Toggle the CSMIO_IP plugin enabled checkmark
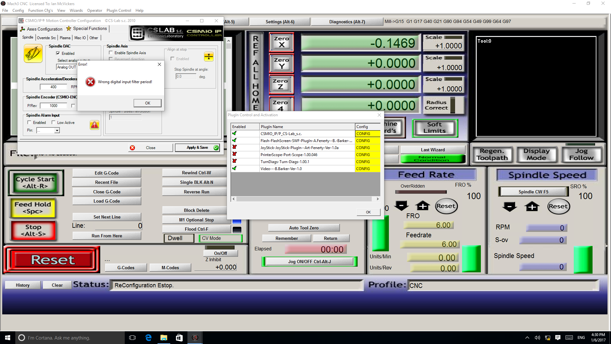The height and width of the screenshot is (344, 611). coord(235,133)
